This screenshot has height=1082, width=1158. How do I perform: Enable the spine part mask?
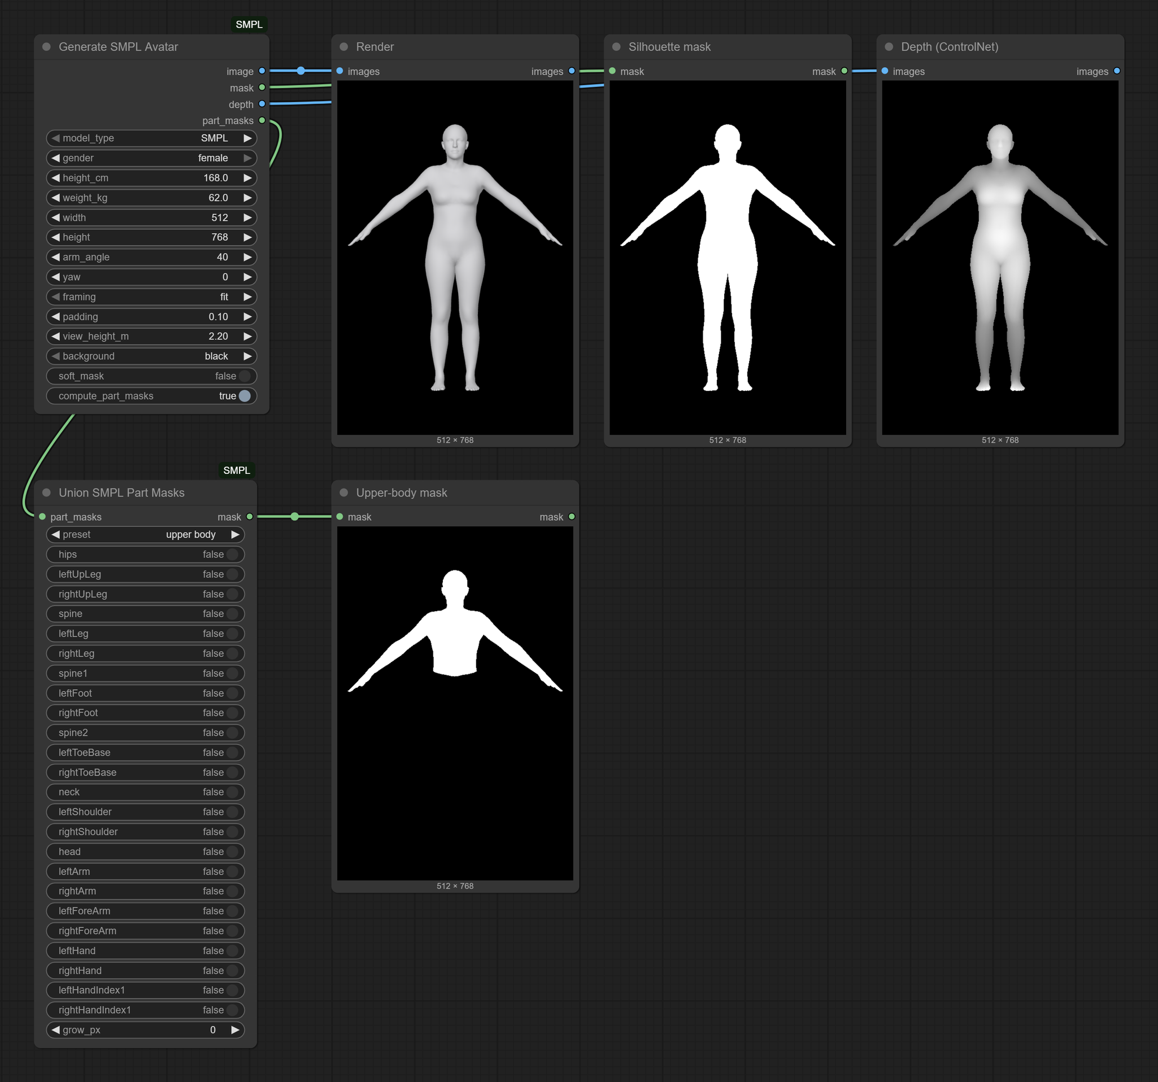coord(145,614)
